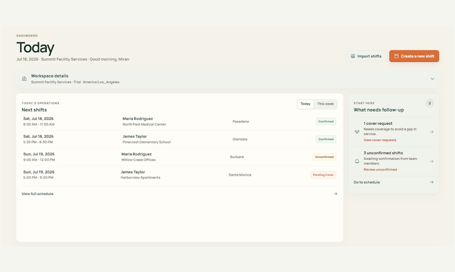Click the Next shifts heading
The image size is (455, 272).
34,110
